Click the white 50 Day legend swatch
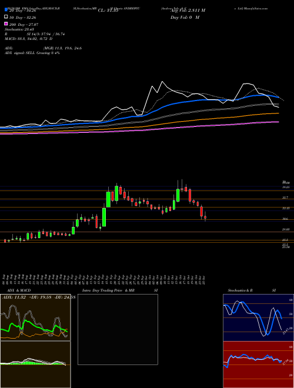The width and height of the screenshot is (294, 388). click(x=6, y=17)
